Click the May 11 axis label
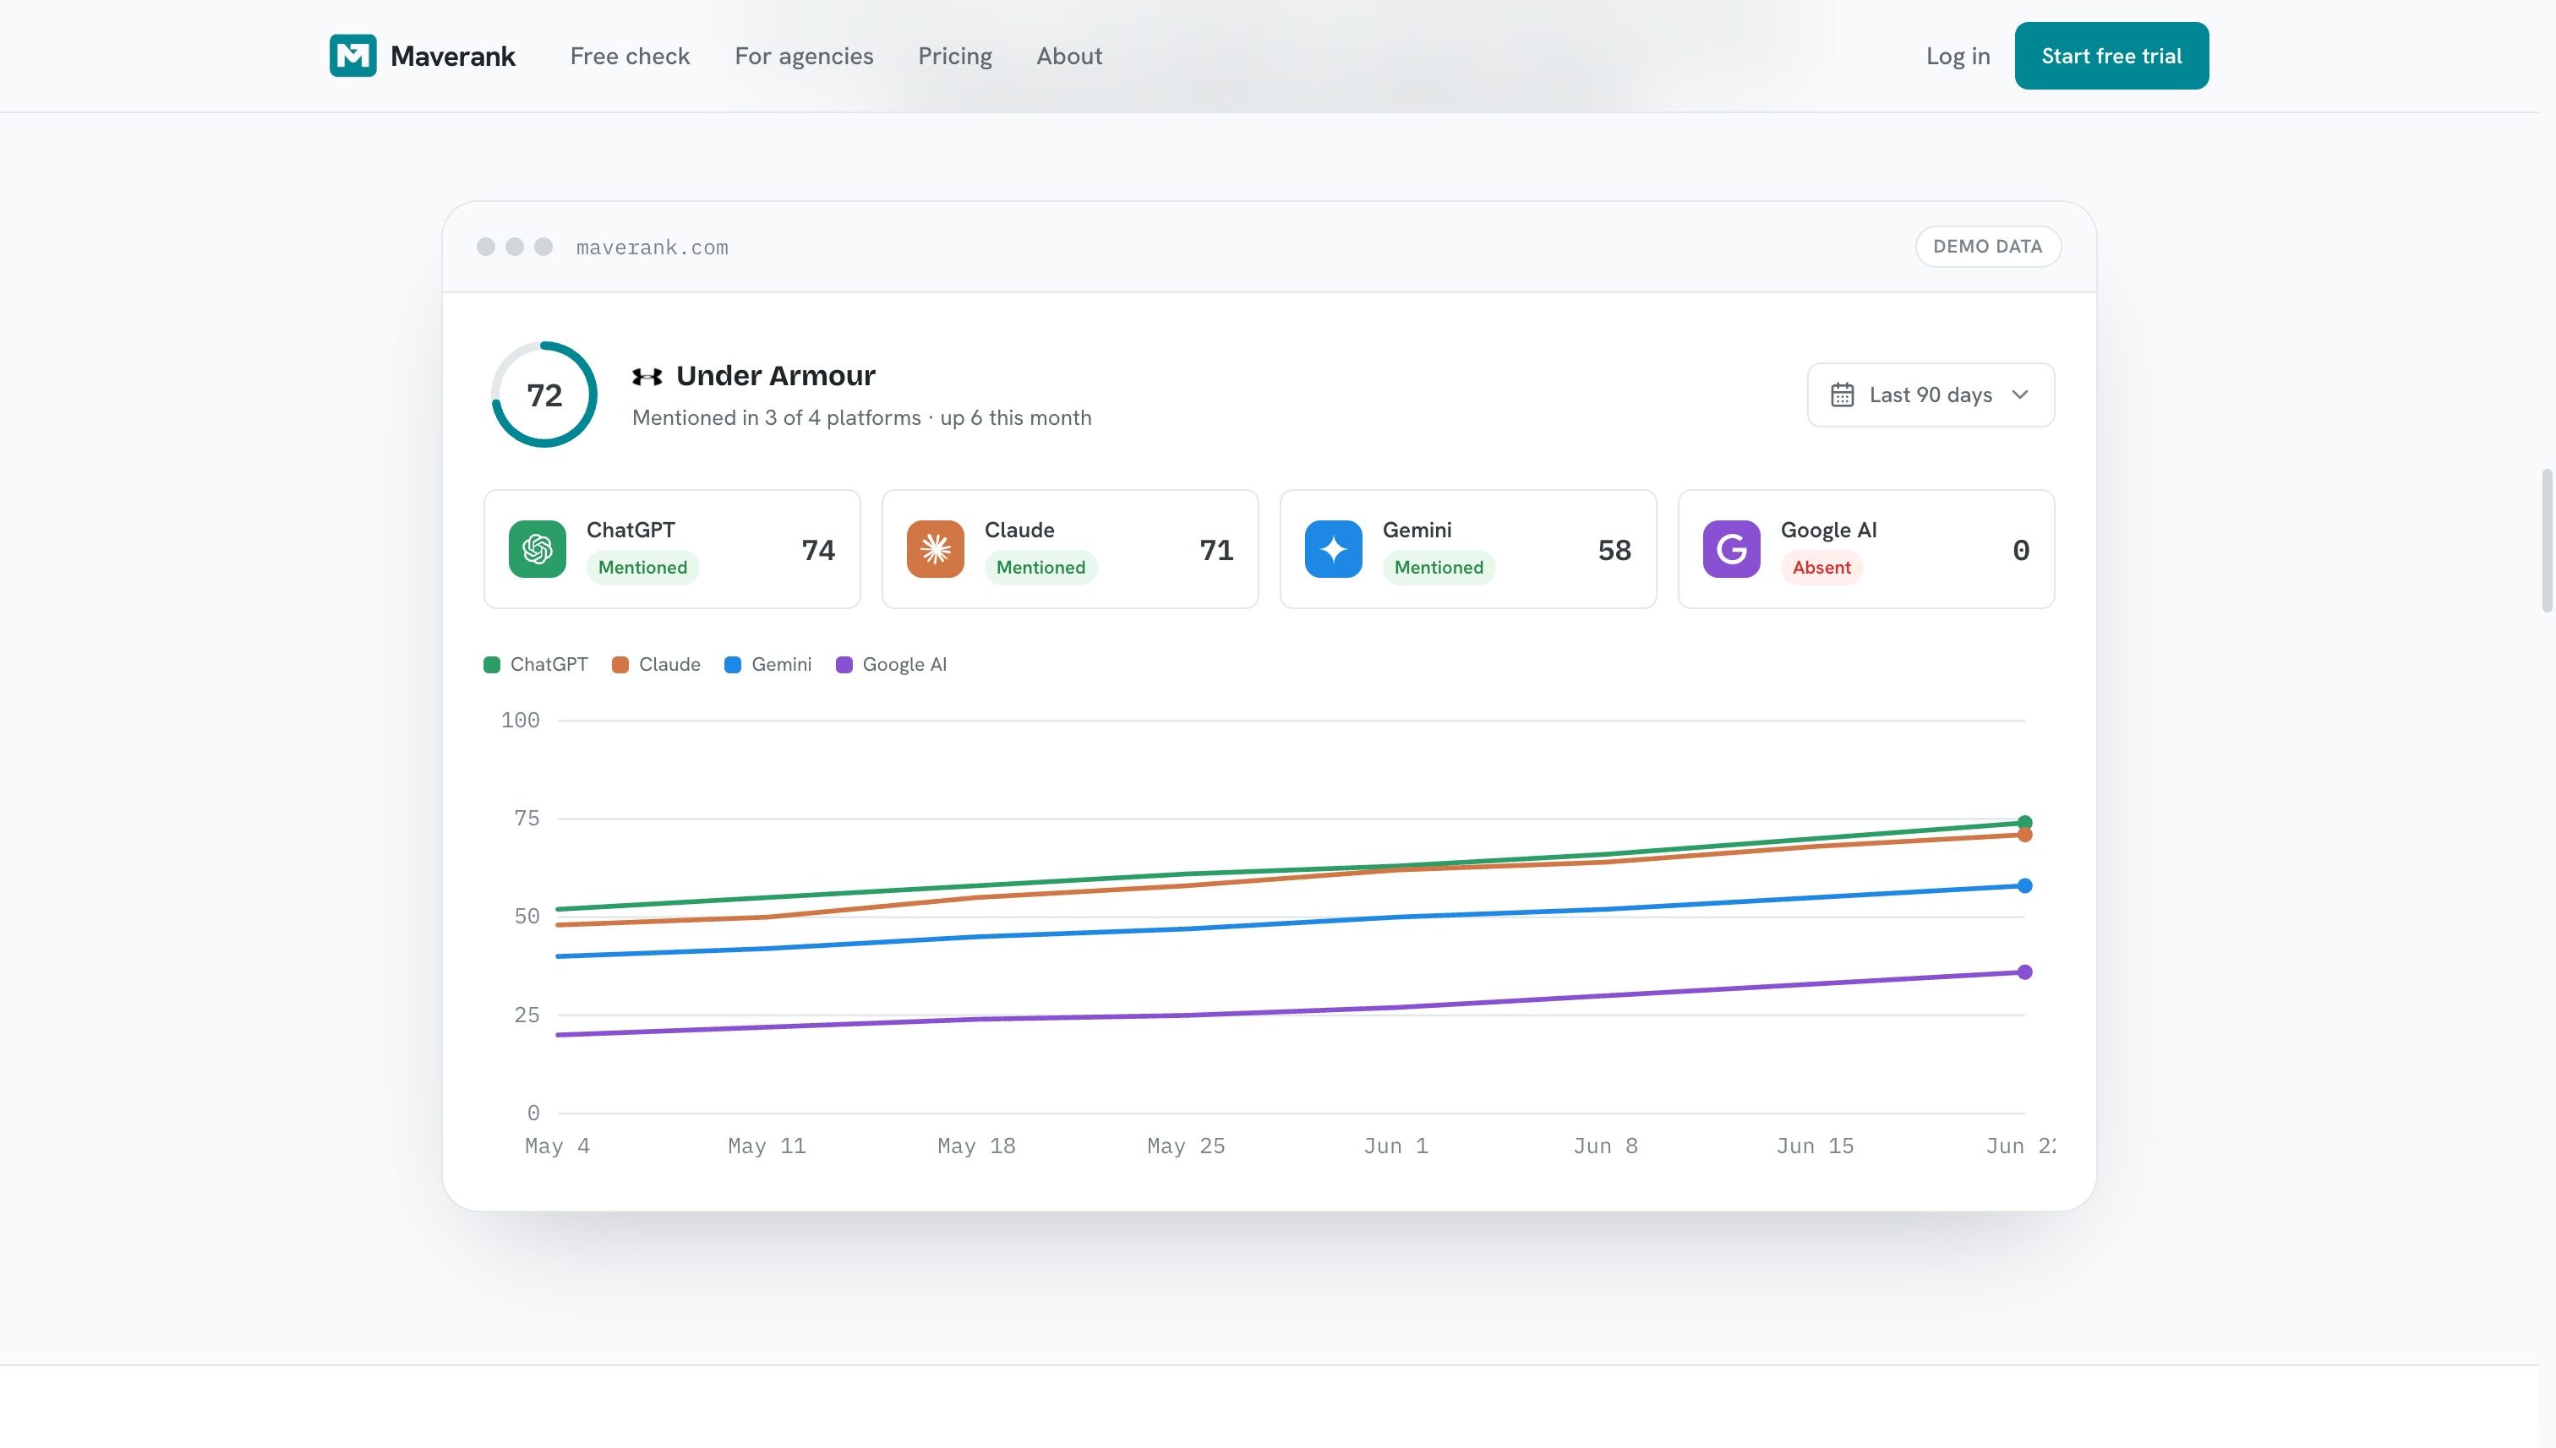Screen dimensions: 2556x1448 [767, 1146]
